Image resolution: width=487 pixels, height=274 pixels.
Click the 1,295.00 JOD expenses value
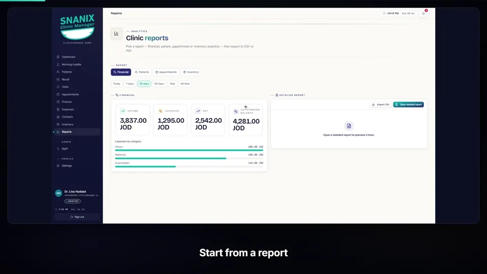tap(171, 124)
